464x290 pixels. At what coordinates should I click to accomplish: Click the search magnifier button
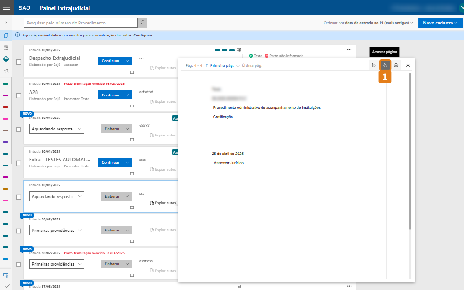pos(143,23)
